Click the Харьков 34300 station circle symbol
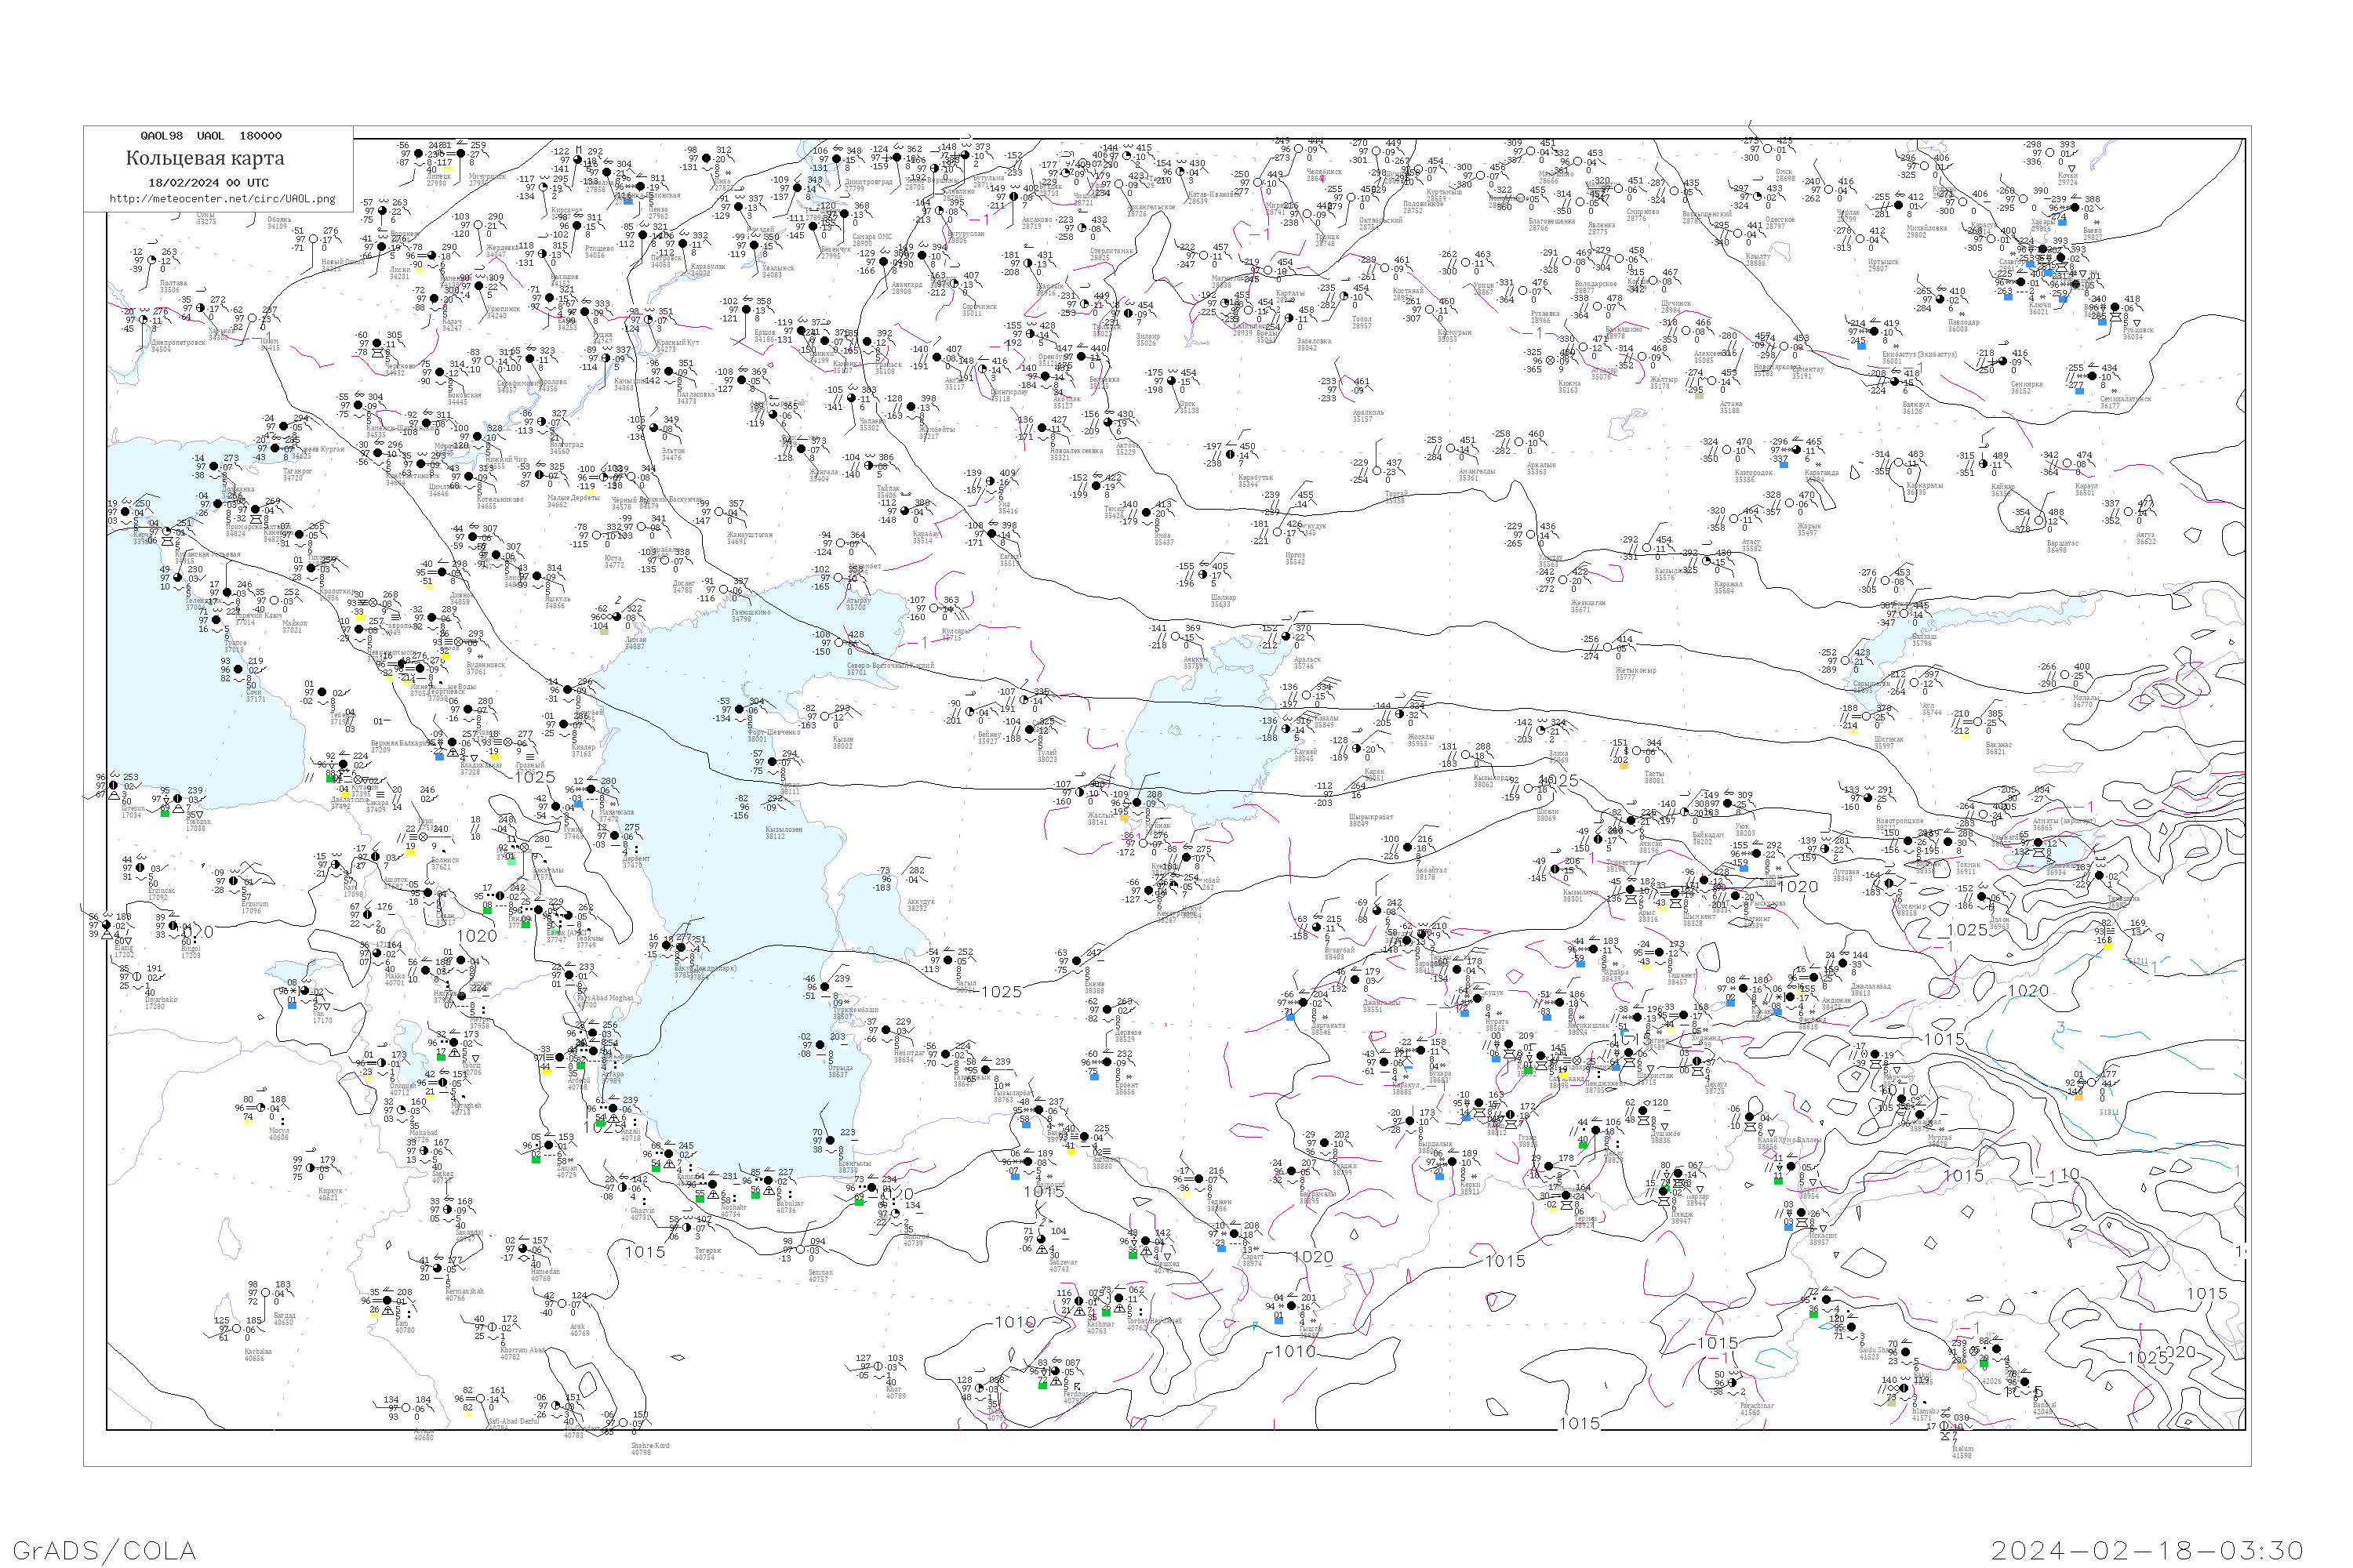 click(x=201, y=309)
